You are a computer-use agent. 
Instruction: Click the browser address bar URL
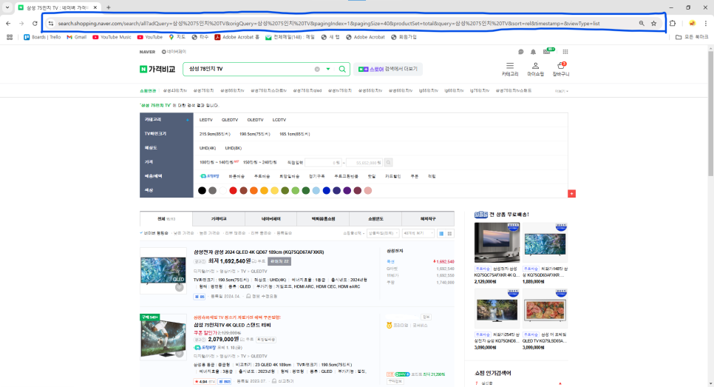[x=329, y=23]
